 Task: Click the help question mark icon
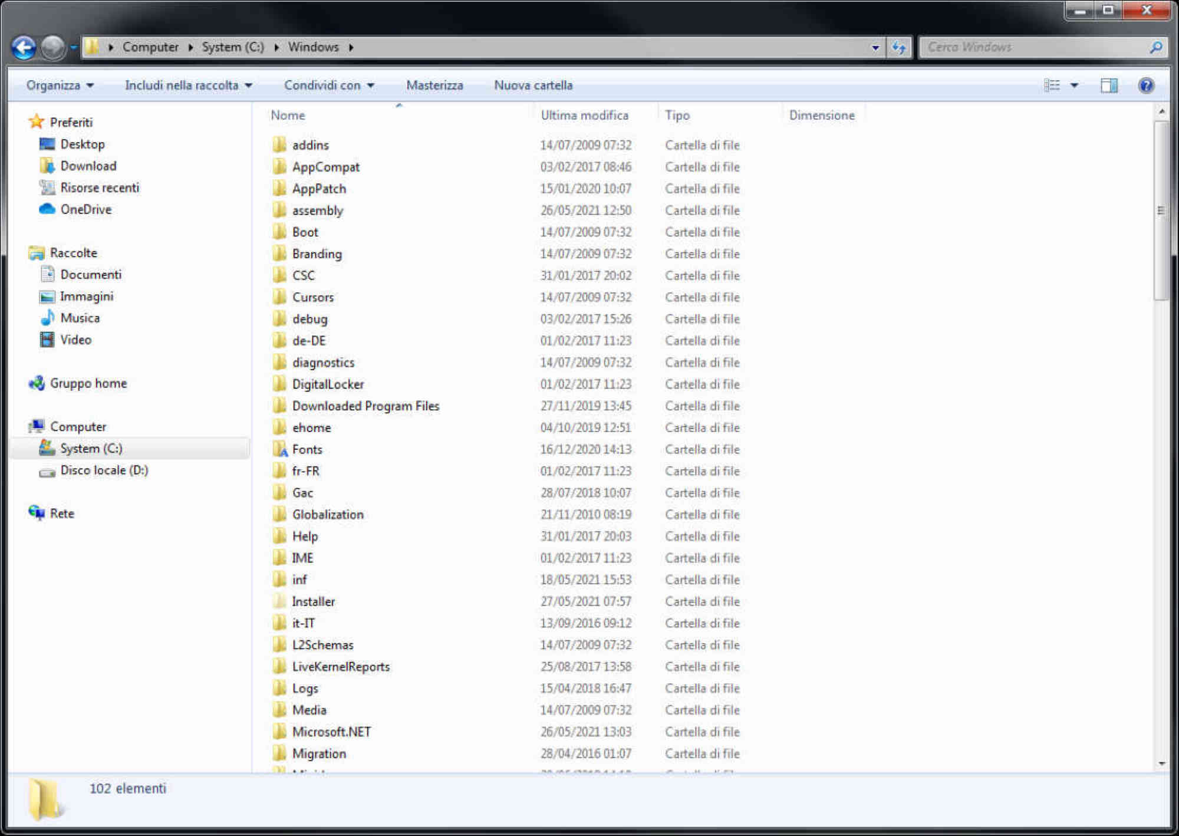pos(1146,85)
